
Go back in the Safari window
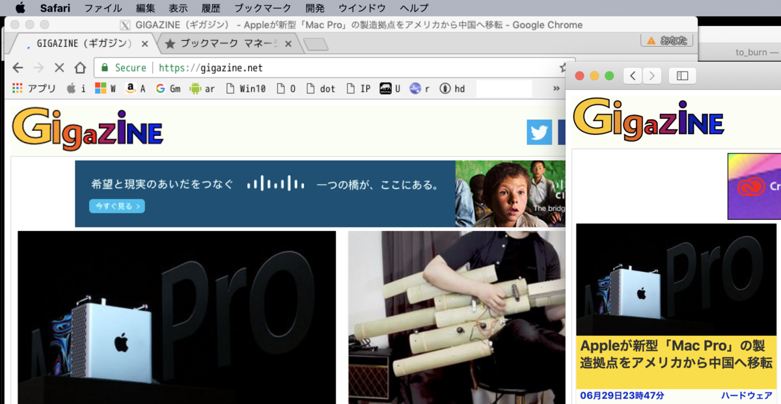(x=633, y=75)
